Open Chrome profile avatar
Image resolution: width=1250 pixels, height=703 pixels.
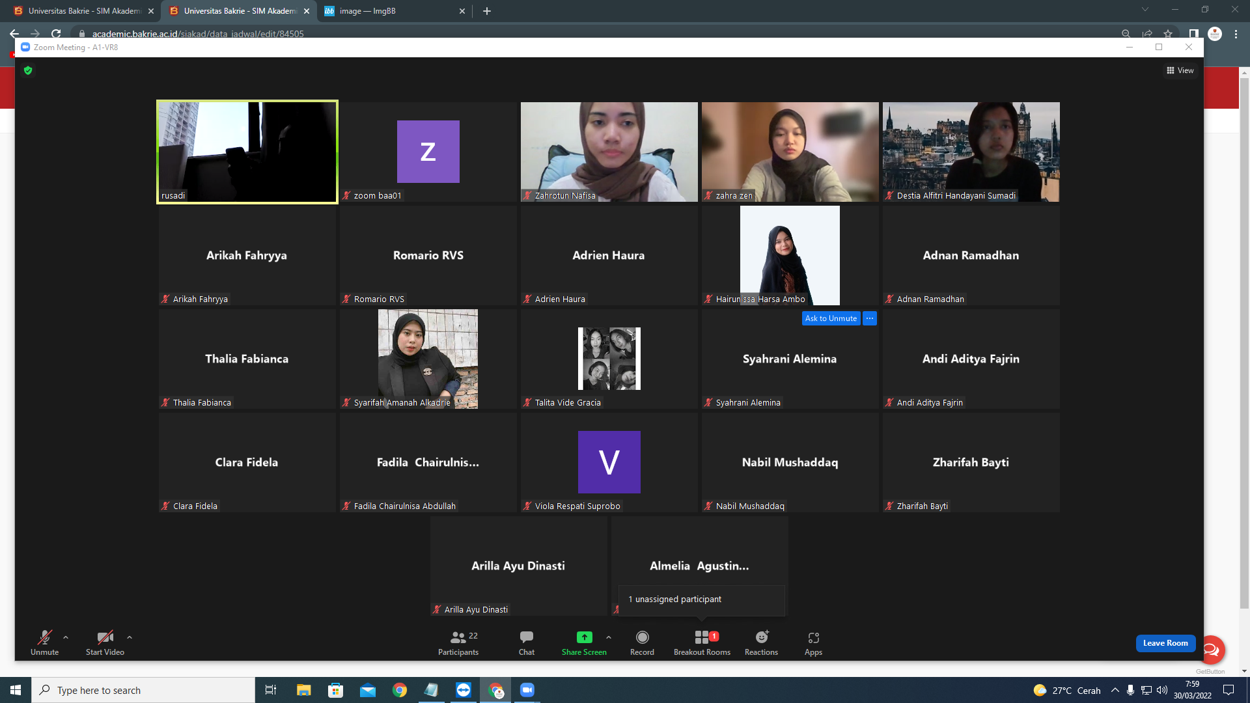[x=1215, y=34]
